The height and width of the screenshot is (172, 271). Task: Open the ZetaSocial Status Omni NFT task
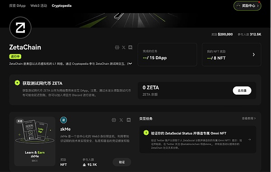[198, 139]
